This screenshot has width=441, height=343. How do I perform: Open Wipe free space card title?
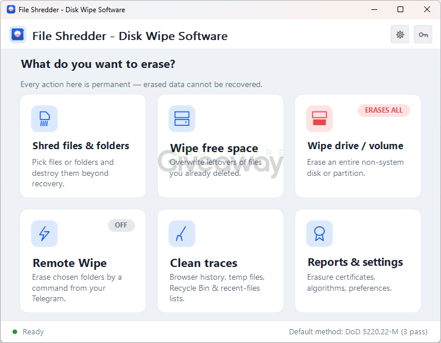[x=214, y=149]
